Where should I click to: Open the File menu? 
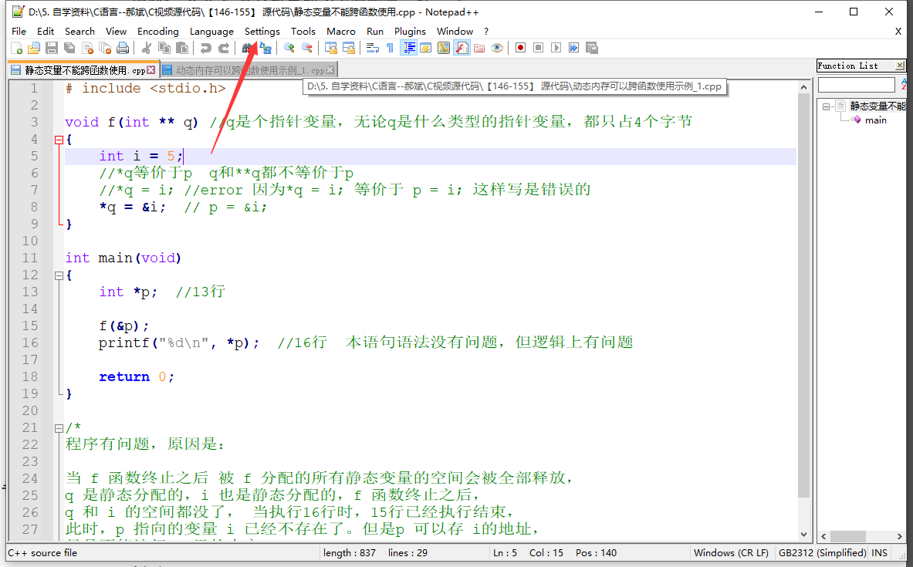point(19,32)
